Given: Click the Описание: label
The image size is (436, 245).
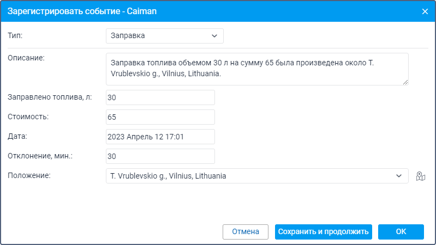Looking at the screenshot, I should pyautogui.click(x=26, y=58).
